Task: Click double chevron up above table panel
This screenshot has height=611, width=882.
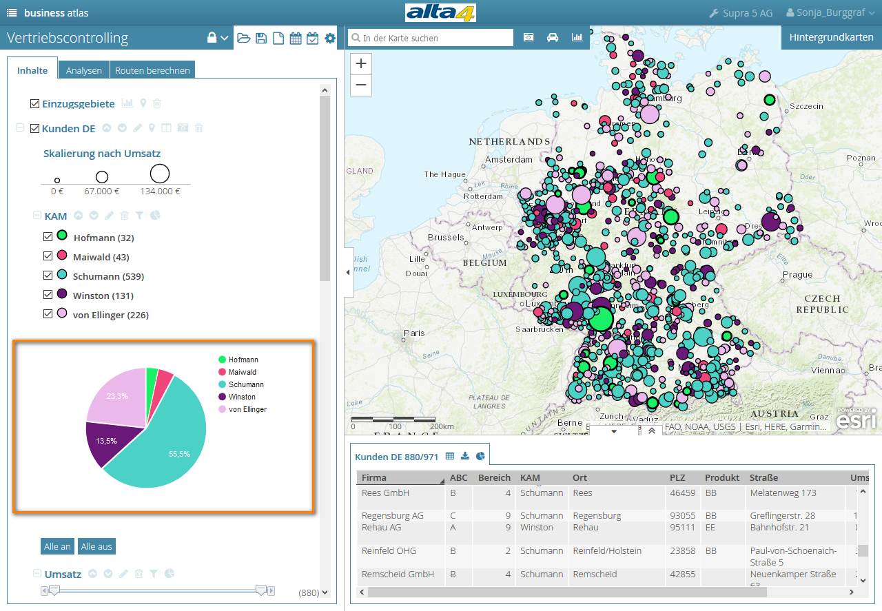Action: (x=652, y=431)
